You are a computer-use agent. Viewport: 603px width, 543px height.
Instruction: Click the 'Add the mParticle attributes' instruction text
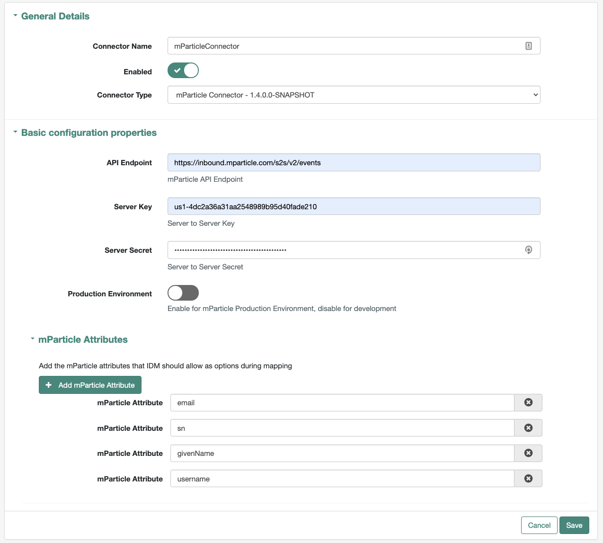165,366
